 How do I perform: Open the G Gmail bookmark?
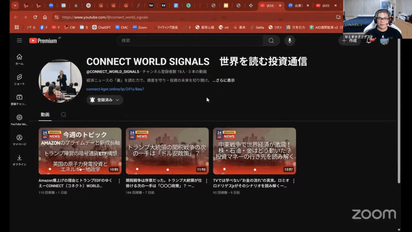pos(31,27)
